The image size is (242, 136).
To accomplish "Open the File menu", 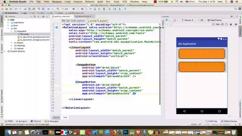I will coord(31,2).
